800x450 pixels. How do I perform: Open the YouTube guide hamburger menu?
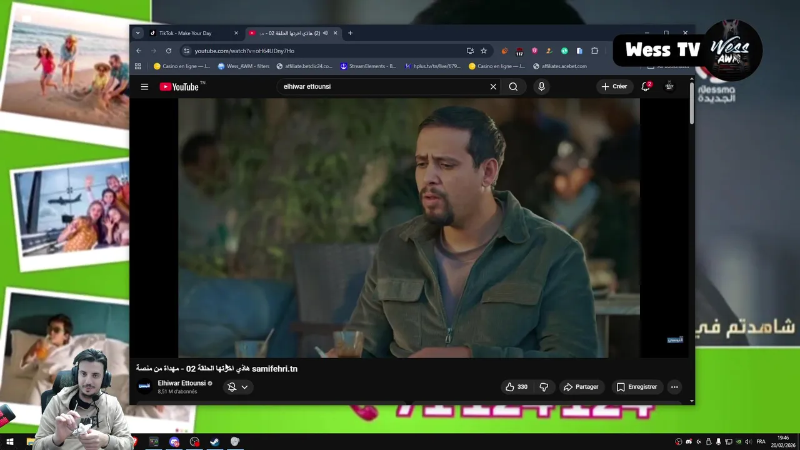coord(144,87)
